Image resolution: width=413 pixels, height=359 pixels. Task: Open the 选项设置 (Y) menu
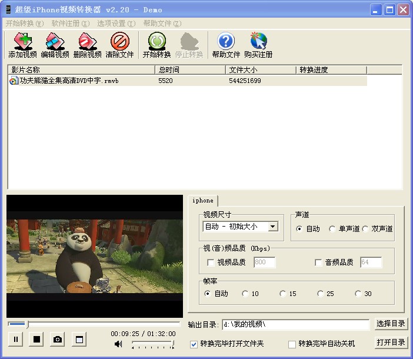116,24
